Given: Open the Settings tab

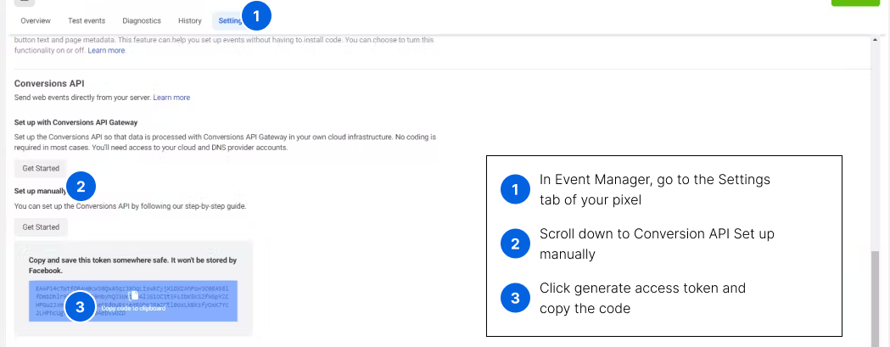Looking at the screenshot, I should click(x=230, y=20).
